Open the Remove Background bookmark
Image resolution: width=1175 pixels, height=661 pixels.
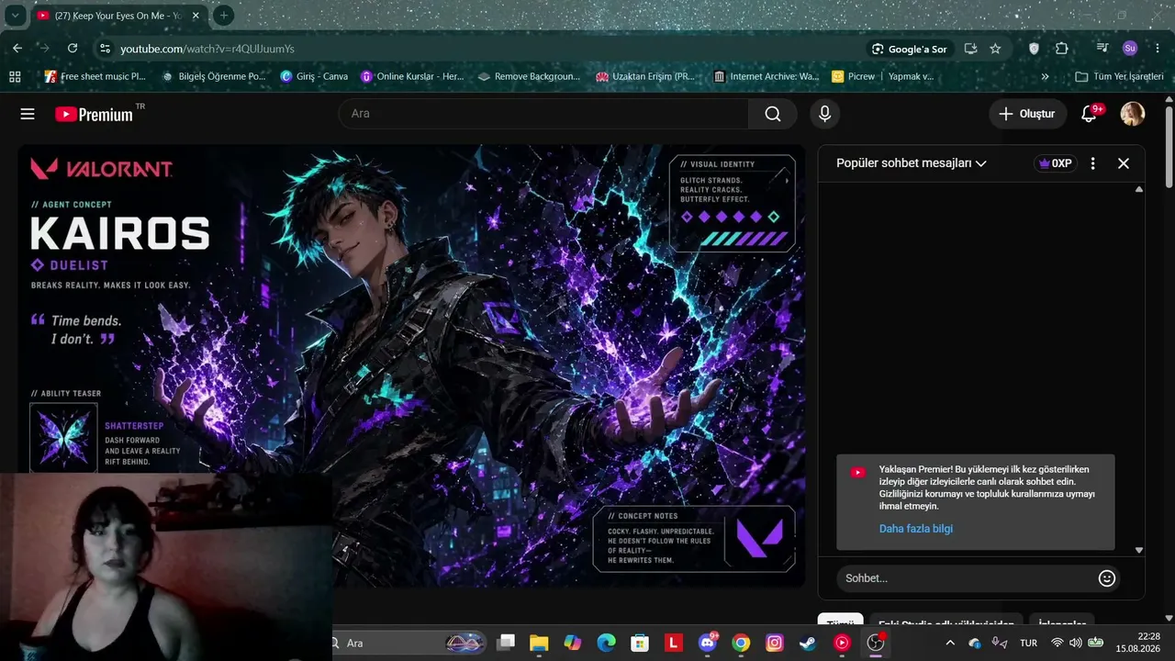530,76
